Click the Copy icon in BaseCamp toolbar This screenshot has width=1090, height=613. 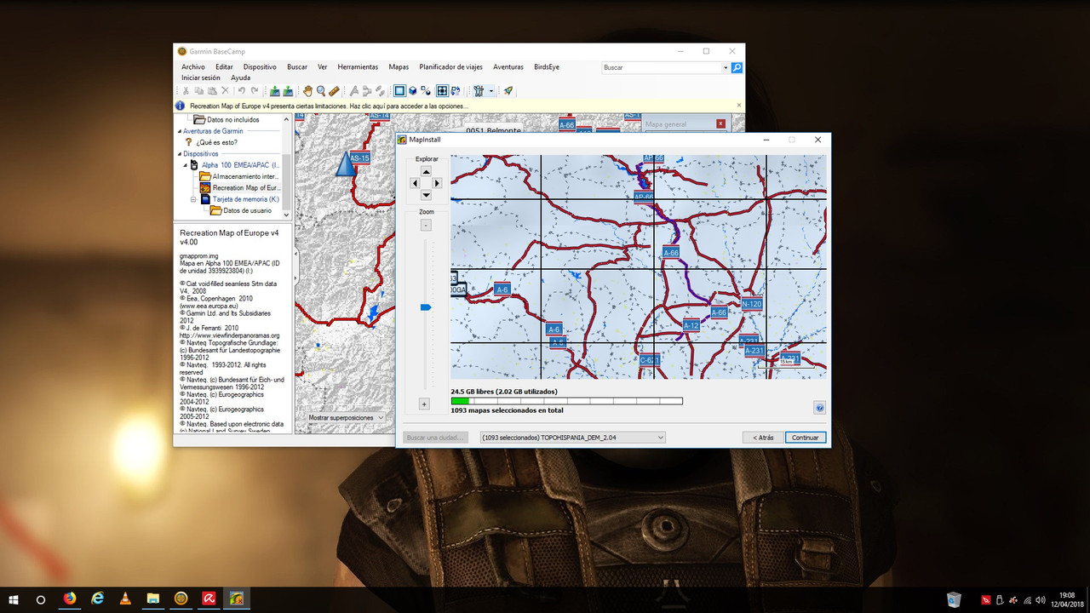point(199,90)
